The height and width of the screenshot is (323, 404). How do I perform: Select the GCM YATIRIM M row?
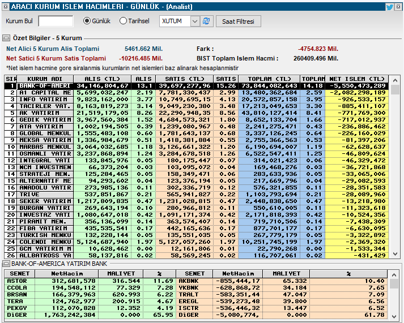pyautogui.click(x=196, y=249)
